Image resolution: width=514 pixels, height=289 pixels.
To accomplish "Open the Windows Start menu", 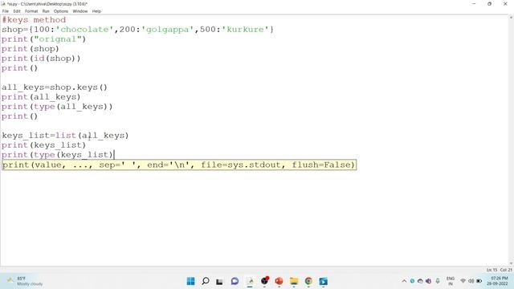I will [190, 281].
